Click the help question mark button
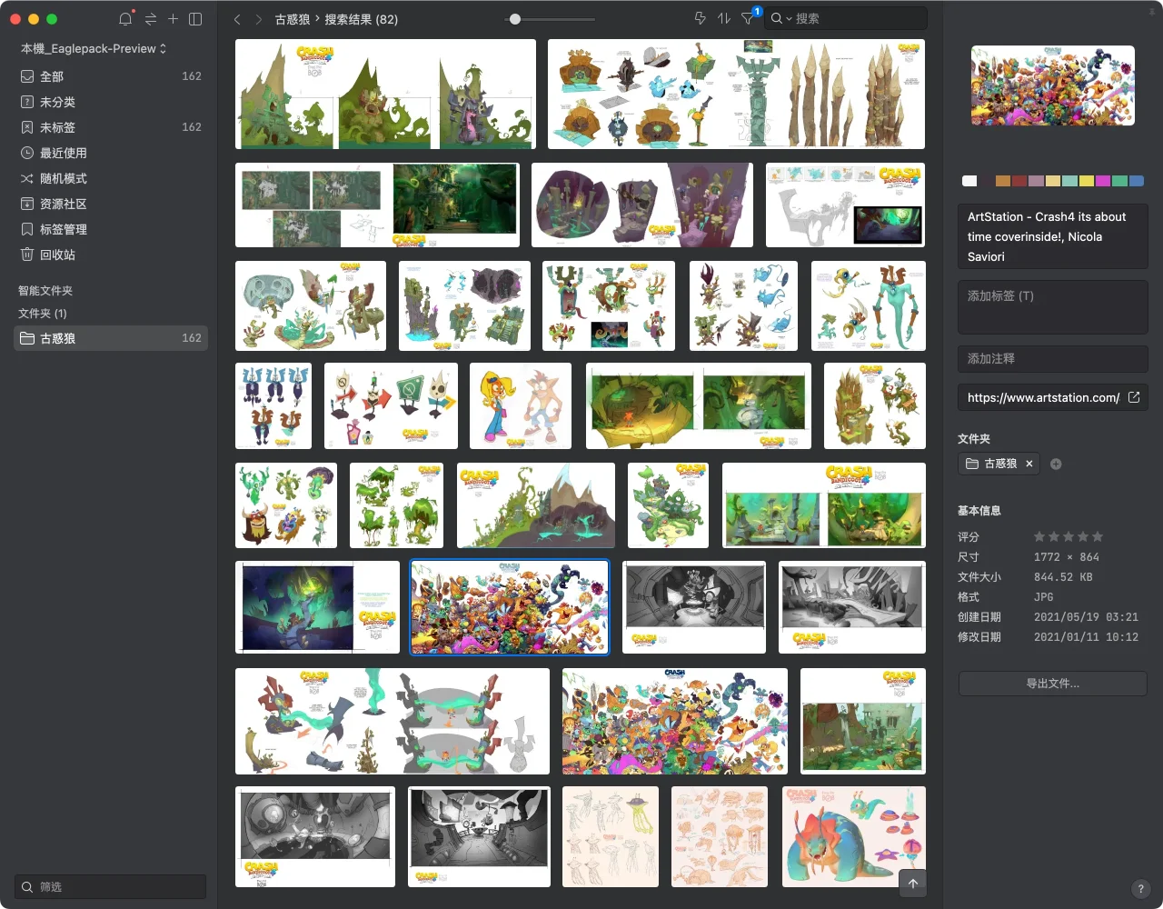Screen dimensions: 1163x909 click(1141, 889)
